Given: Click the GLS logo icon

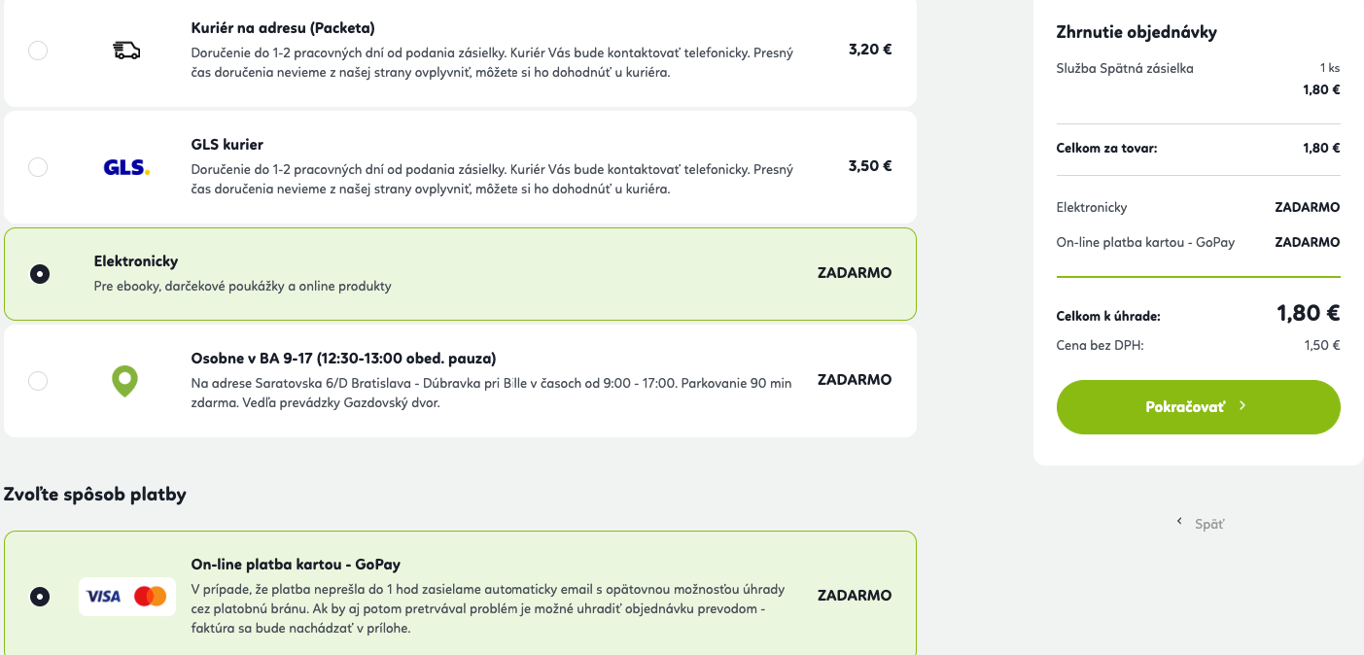Looking at the screenshot, I should pyautogui.click(x=126, y=167).
